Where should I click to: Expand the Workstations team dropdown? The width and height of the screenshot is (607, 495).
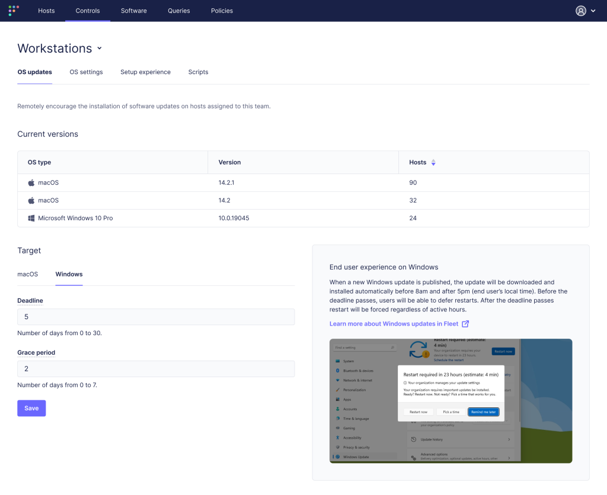(x=100, y=49)
